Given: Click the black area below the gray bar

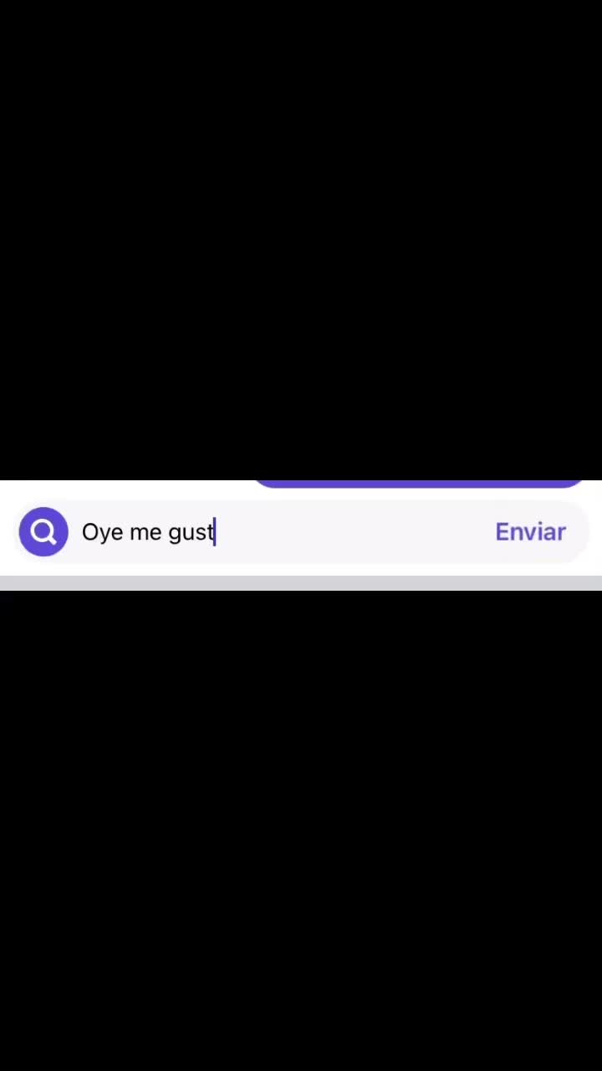Looking at the screenshot, I should (x=301, y=831).
